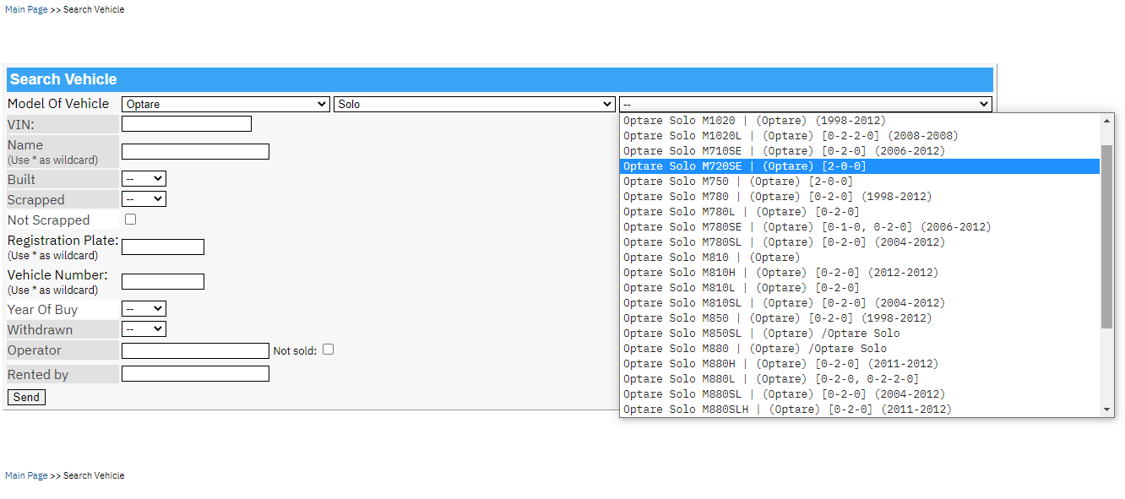Tick the Not Scrapped checkbox
1125x499 pixels.
[131, 220]
